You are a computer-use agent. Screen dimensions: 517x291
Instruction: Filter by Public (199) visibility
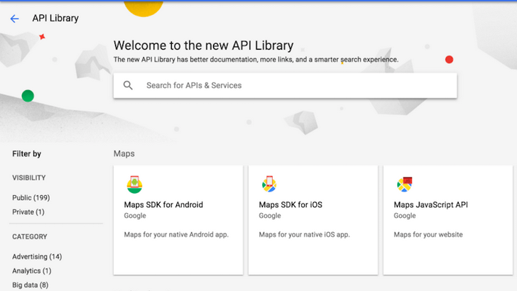pos(31,198)
